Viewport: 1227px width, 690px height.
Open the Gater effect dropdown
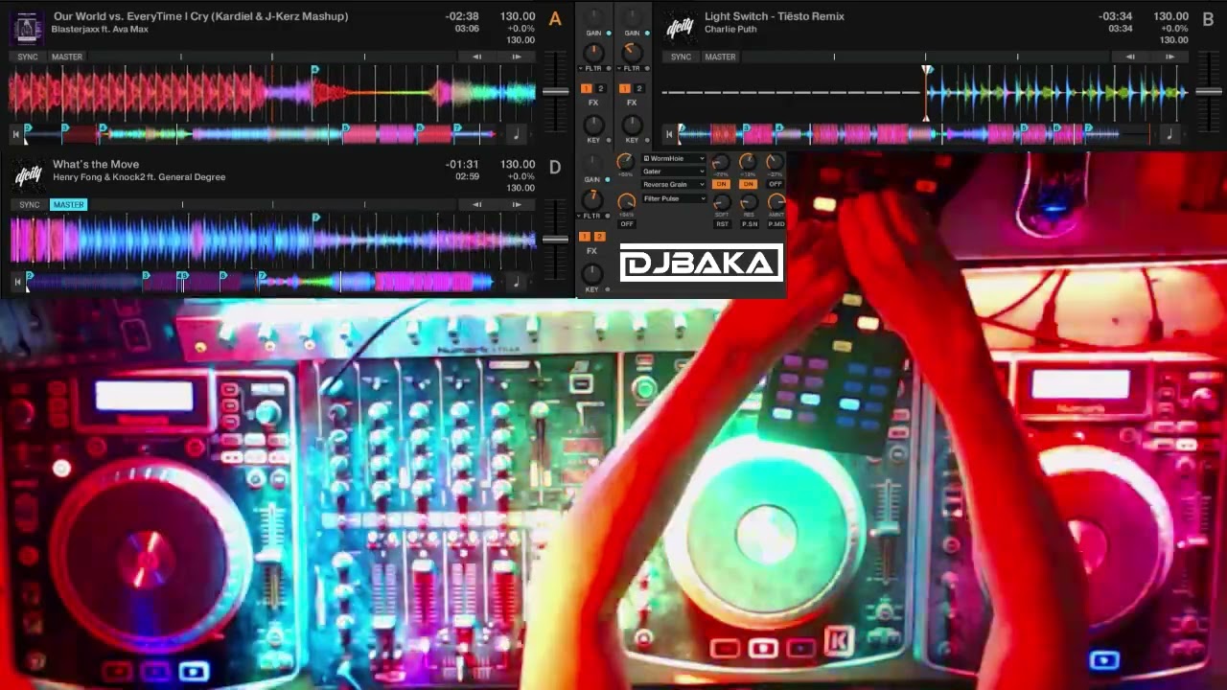coord(673,171)
